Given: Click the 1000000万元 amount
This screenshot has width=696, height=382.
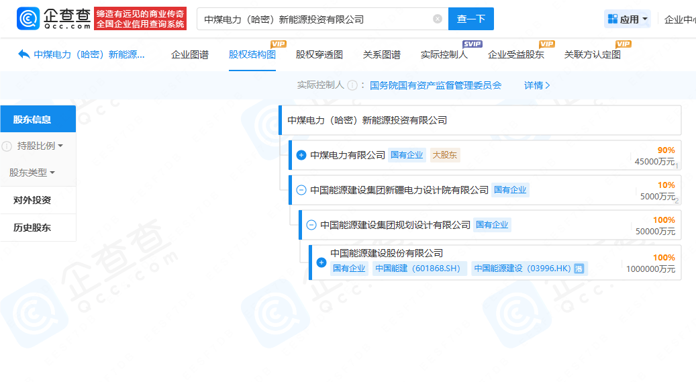Looking at the screenshot, I should click(x=651, y=269).
